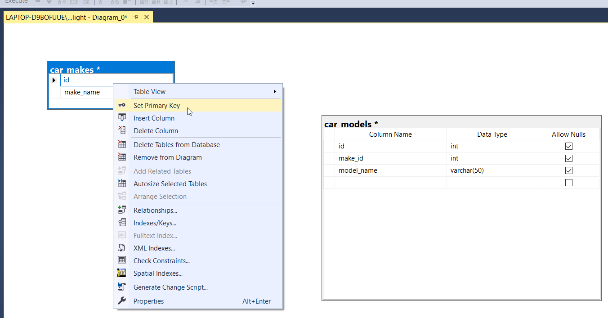The height and width of the screenshot is (318, 608).
Task: Click the Relationships icon in context menu
Action: click(122, 210)
